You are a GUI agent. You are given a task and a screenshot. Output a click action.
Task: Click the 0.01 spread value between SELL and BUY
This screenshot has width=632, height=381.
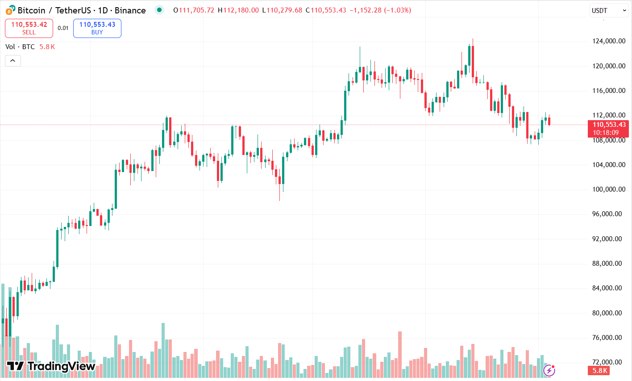tap(63, 27)
